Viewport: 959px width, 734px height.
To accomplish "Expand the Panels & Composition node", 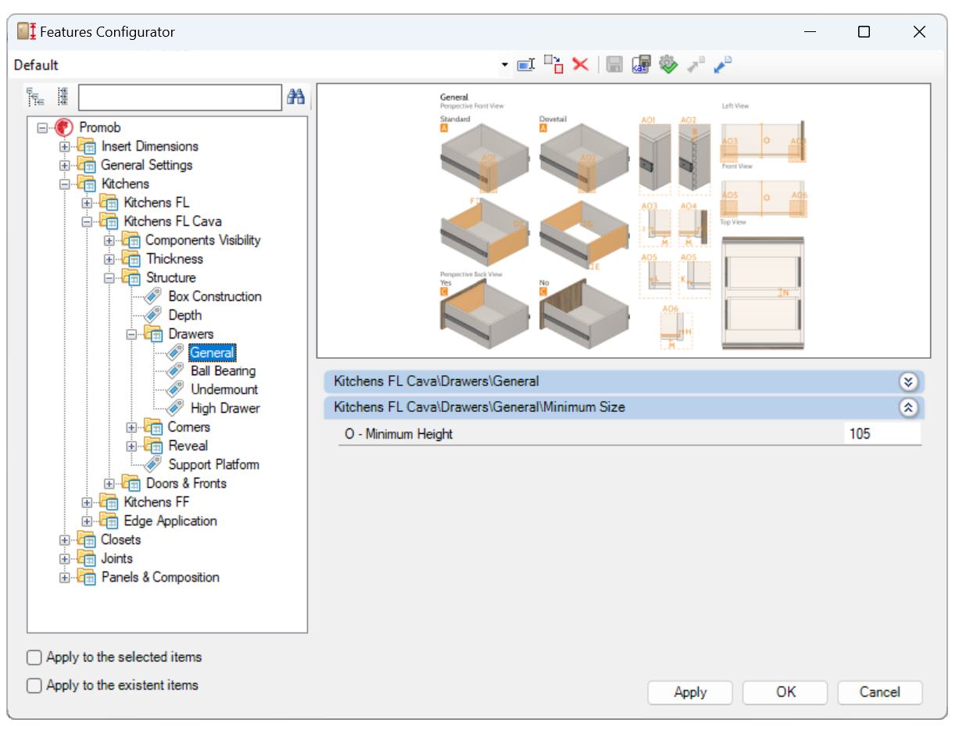I will (65, 577).
